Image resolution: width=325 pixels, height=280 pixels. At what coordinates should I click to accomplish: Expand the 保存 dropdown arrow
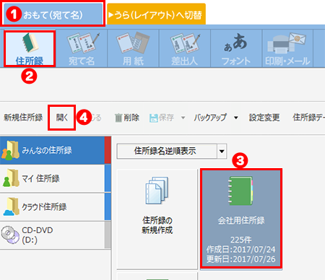pyautogui.click(x=183, y=118)
